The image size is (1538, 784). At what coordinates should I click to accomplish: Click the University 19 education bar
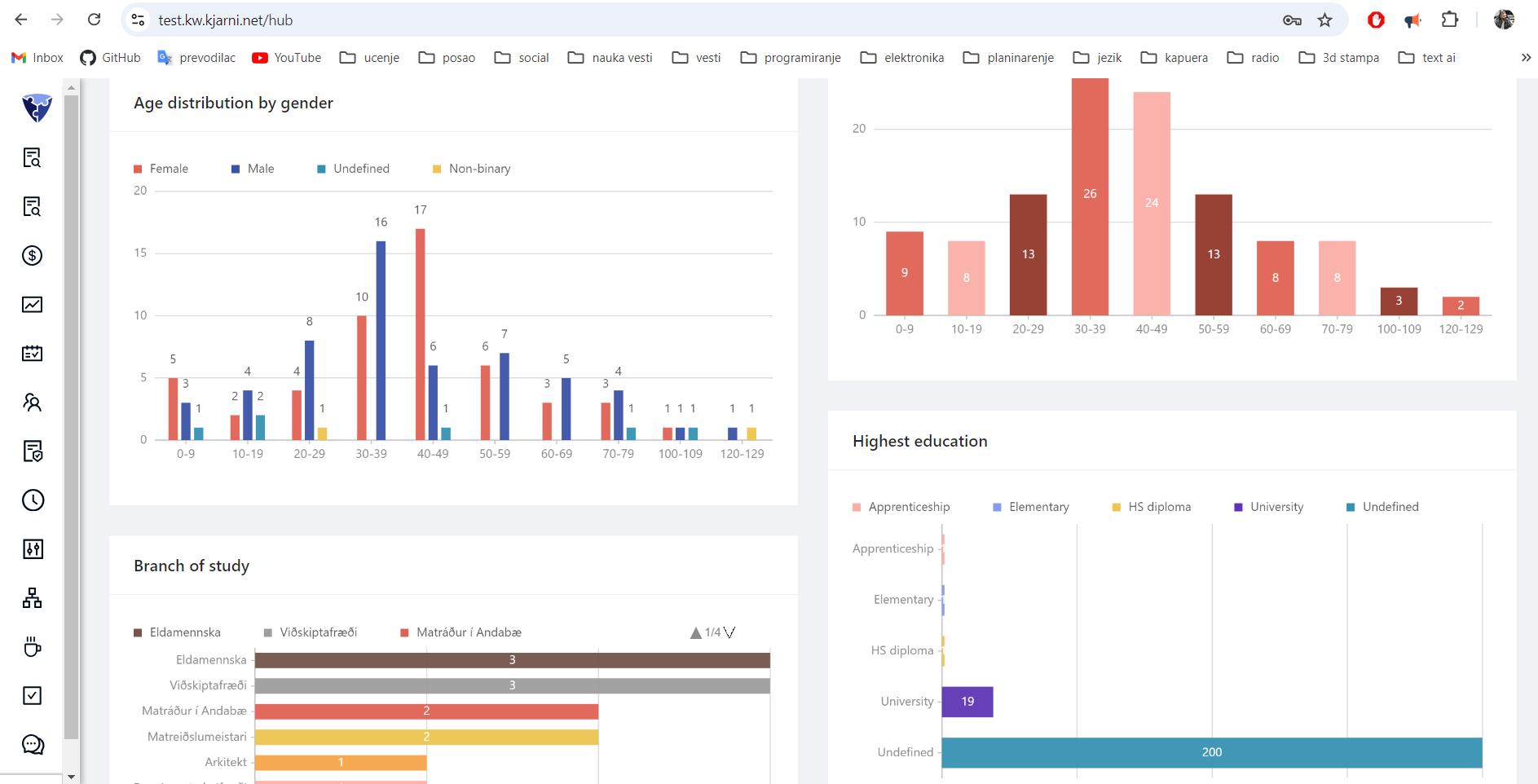[x=967, y=702]
